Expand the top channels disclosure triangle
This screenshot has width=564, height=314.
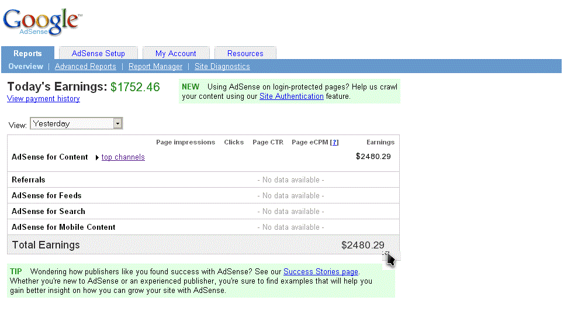coord(97,157)
